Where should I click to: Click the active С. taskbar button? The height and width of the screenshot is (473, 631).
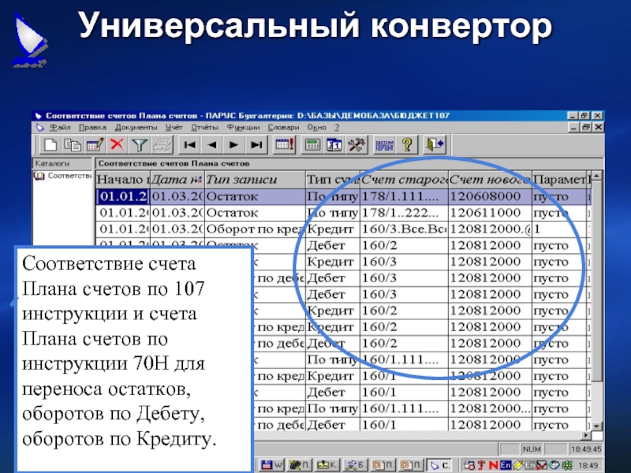[x=440, y=465]
